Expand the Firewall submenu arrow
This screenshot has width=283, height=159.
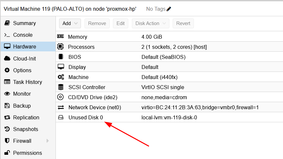pos(48,141)
